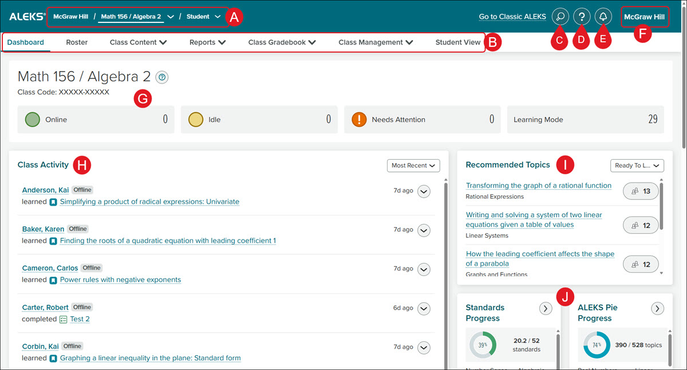This screenshot has height=370, width=687.
Task: Click the Class Code XXXXX-XXXXX text
Action: pyautogui.click(x=64, y=92)
